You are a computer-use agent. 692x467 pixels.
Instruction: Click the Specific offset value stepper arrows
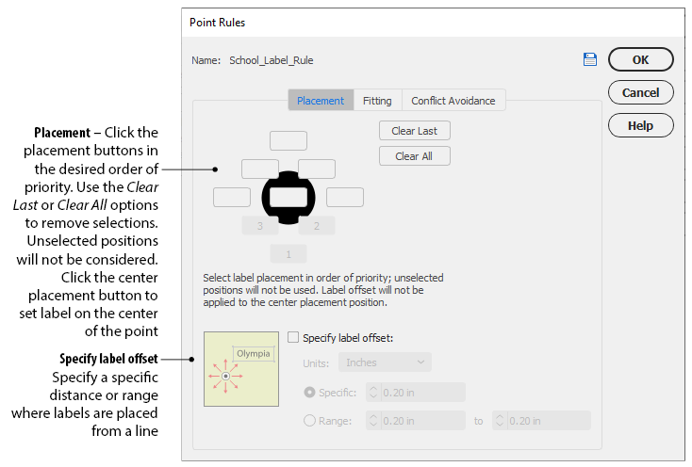point(372,393)
